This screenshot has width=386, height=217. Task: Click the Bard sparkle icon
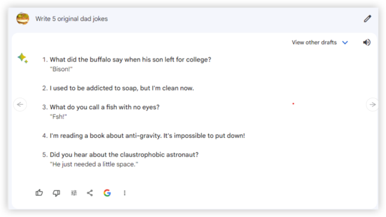(x=23, y=58)
